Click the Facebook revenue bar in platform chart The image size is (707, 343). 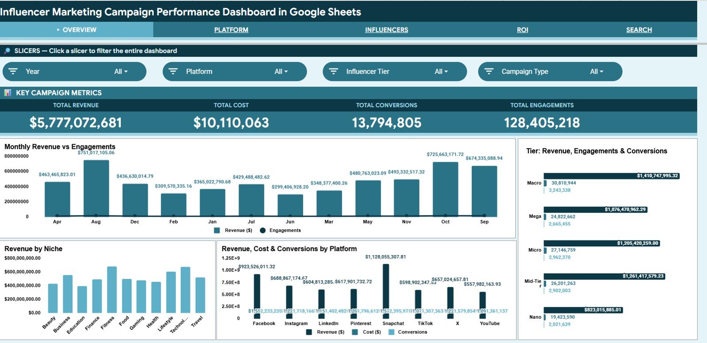pos(257,296)
